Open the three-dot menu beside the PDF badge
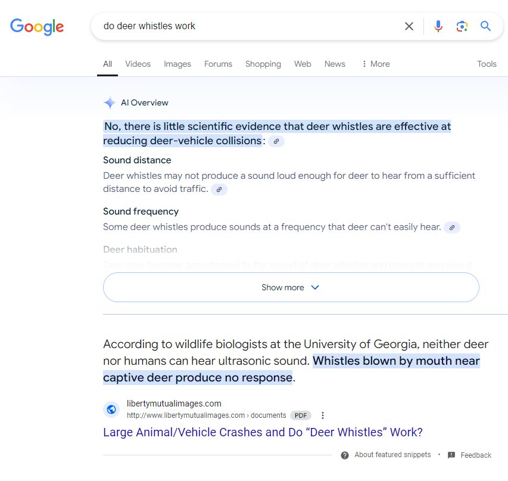Viewport: 508px width, 481px height. click(322, 415)
